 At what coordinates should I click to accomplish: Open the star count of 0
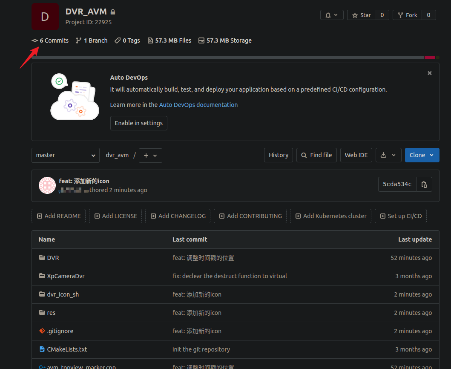coord(382,15)
